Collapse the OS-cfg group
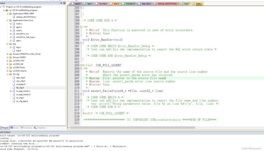The image size is (264, 151). [7, 74]
